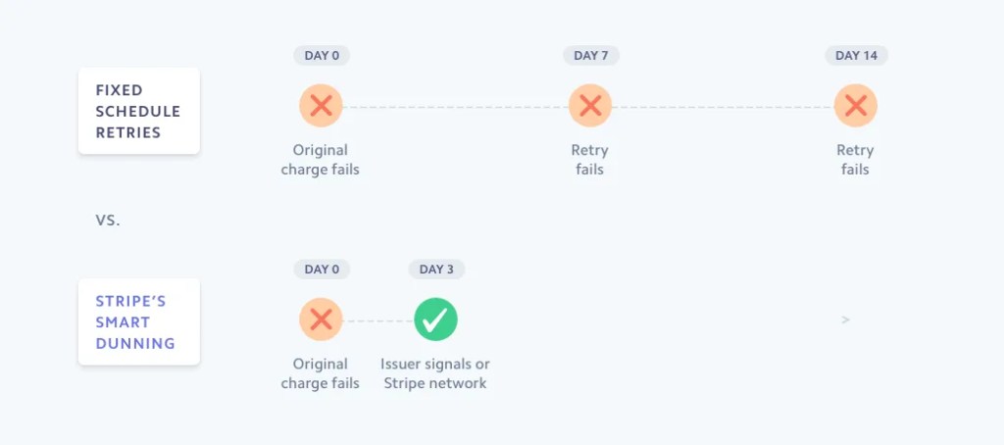
Task: Click Day 0 badge in Smart Dunning row
Action: 322,270
